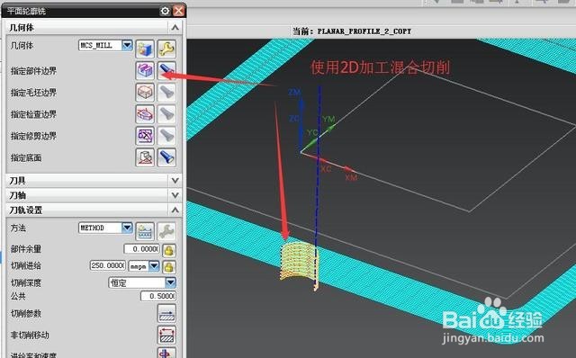Open the mmpm units dropdown

(x=154, y=265)
